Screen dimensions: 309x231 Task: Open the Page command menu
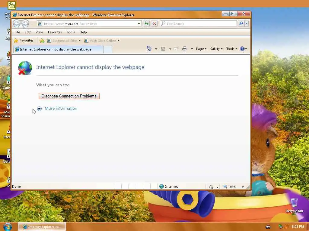(x=201, y=49)
